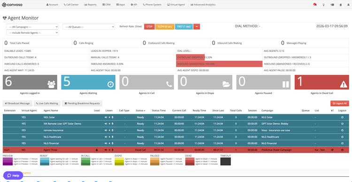Image resolution: width=352 pixels, height=182 pixels.
Task: Open the CRM menu
Action: pos(106,5)
